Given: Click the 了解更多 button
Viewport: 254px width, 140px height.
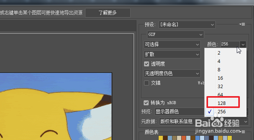Looking at the screenshot, I should tap(108, 13).
